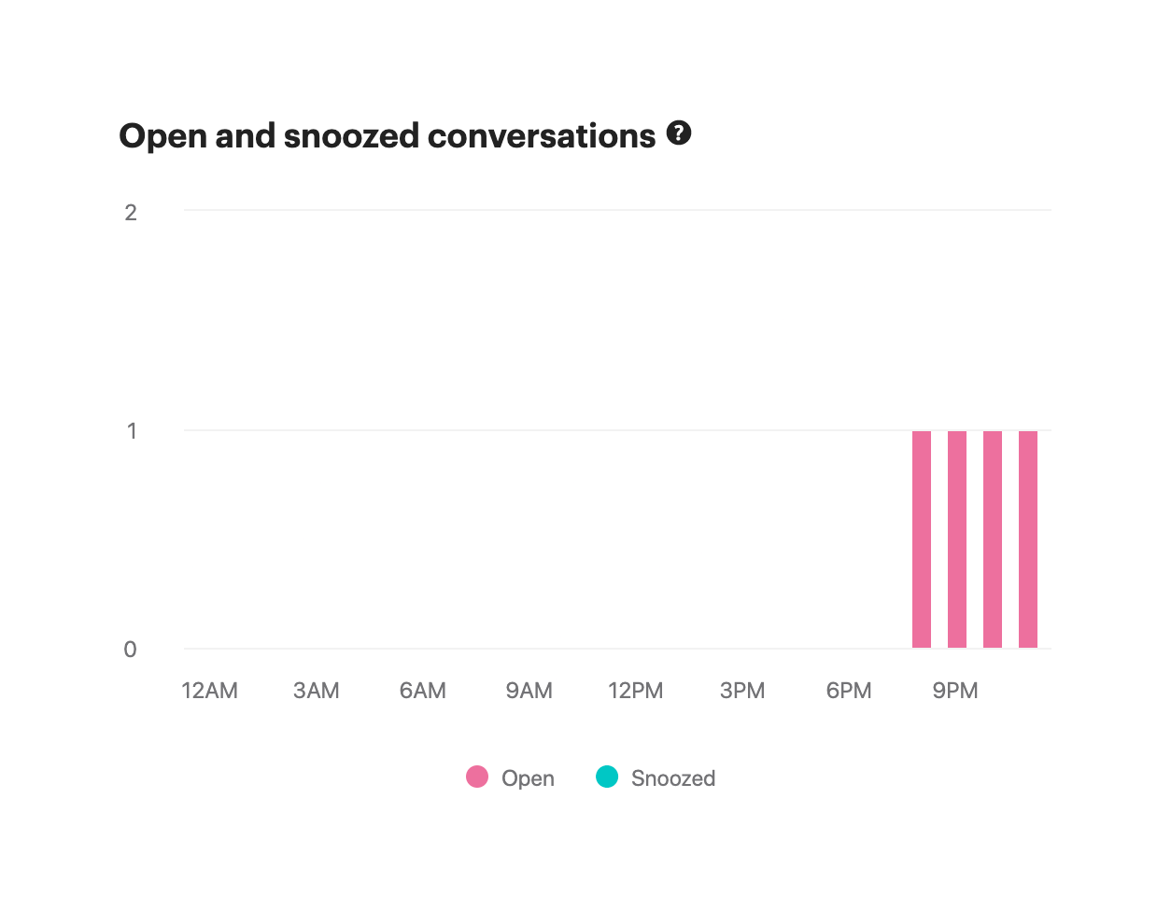Click the Open and snoozed conversations title
The image size is (1171, 910).
pos(387,136)
